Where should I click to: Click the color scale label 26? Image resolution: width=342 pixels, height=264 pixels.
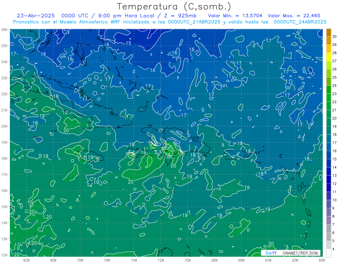pos(335,69)
